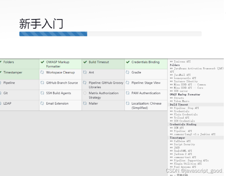The width and height of the screenshot is (226, 176).
Task: Click the installation progress bar
Action: (x=110, y=34)
